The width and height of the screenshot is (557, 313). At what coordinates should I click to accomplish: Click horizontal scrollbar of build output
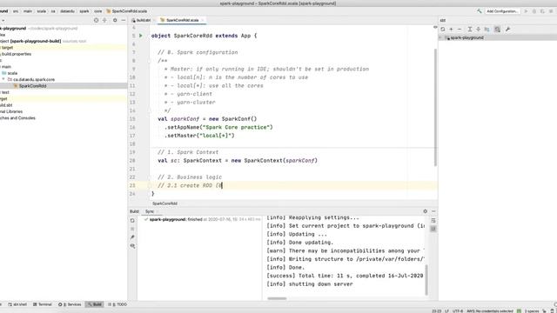(x=277, y=298)
